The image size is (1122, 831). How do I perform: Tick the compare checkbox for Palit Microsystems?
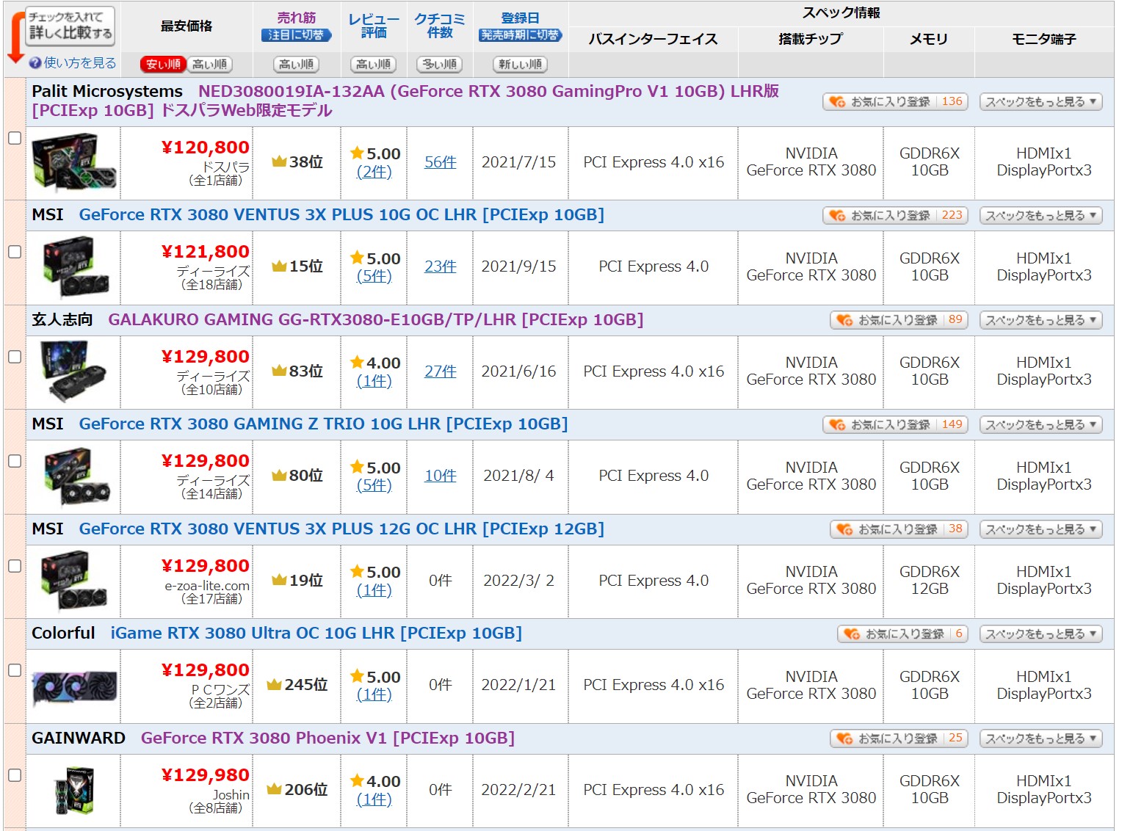click(x=14, y=138)
